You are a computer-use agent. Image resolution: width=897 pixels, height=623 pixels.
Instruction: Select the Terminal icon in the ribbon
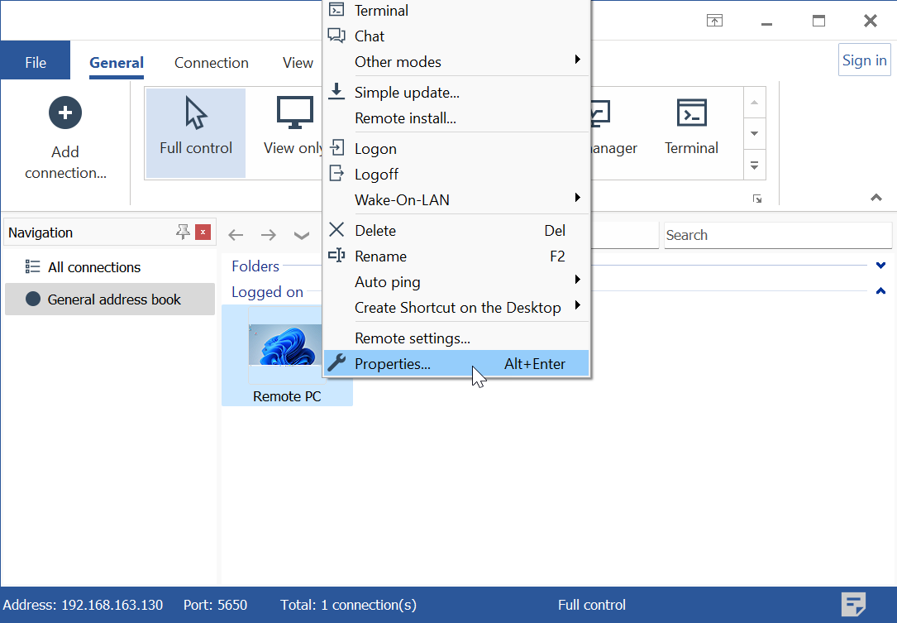tap(691, 113)
